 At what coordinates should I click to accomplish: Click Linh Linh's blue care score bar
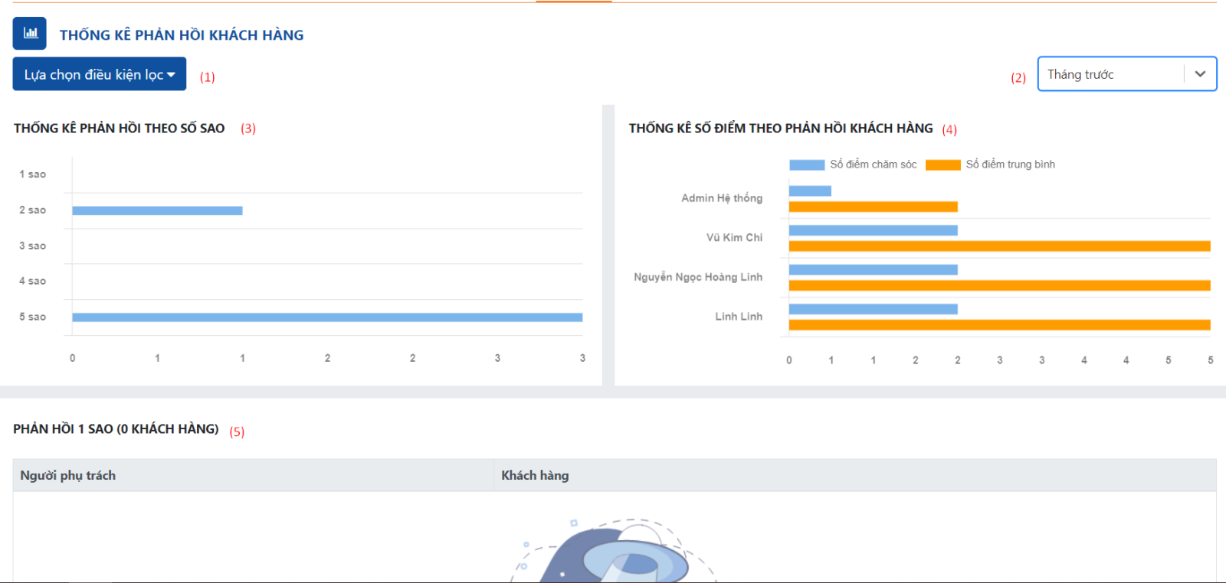tap(873, 309)
